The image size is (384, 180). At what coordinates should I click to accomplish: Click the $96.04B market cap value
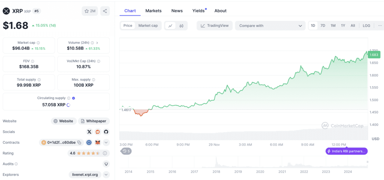click(x=21, y=48)
